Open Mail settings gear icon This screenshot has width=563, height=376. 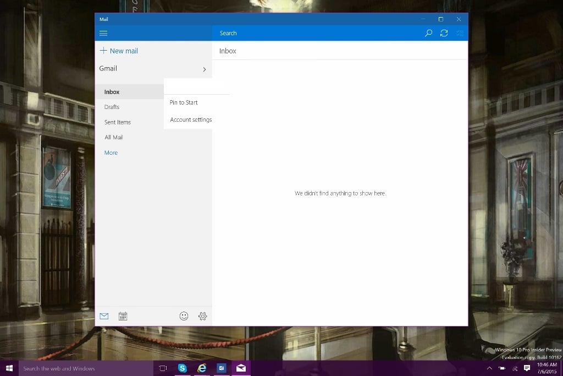202,316
